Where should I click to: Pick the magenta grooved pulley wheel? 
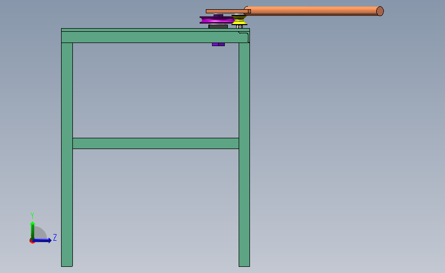[217, 20]
